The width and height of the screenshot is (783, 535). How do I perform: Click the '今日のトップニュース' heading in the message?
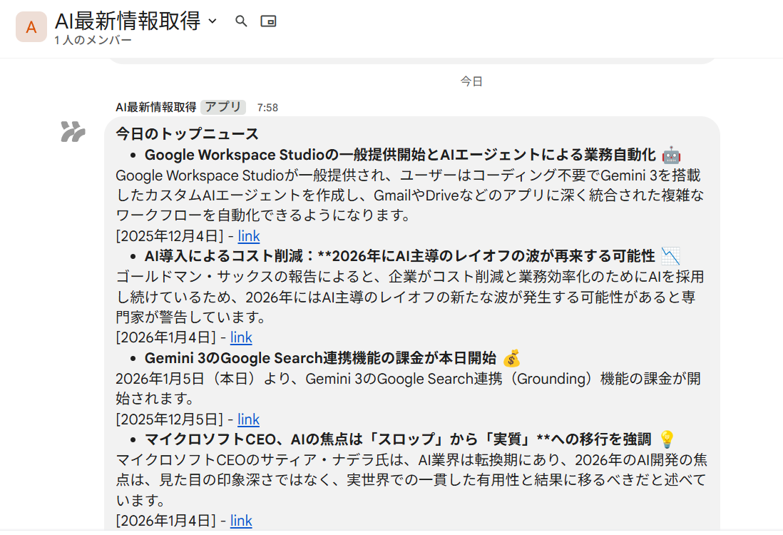[x=187, y=134]
